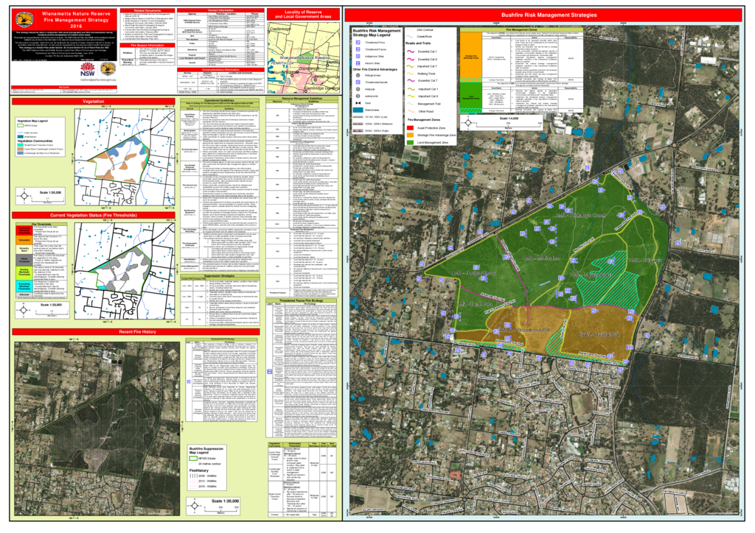Click the Current Vegetation Status (Fire Thresholds) header
This screenshot has height=533, width=755.
pyautogui.click(x=94, y=215)
